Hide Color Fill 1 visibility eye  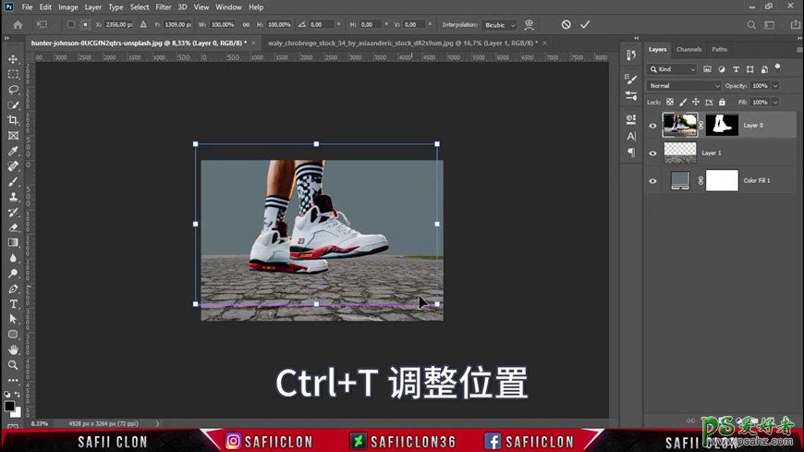coord(652,180)
